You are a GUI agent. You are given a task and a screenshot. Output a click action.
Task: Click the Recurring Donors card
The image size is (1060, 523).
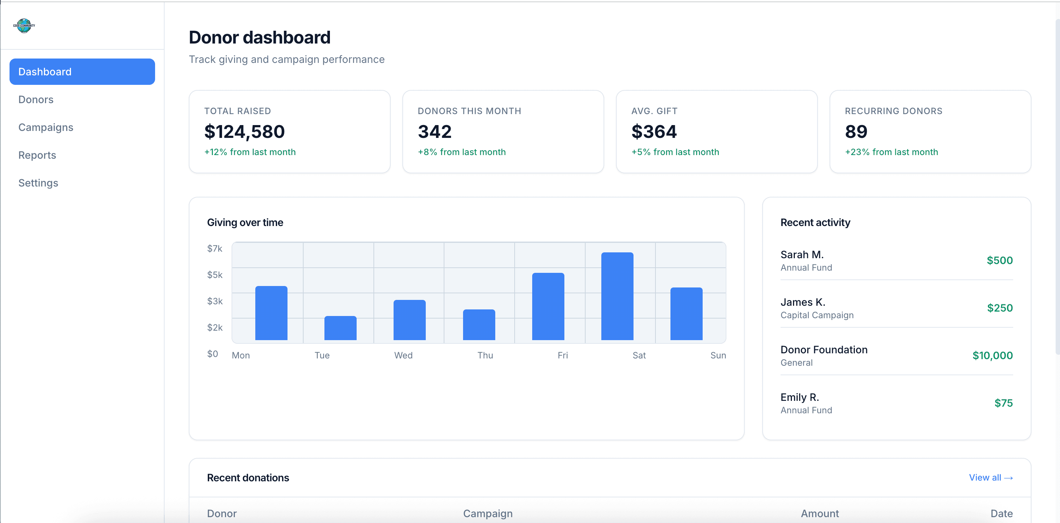pos(931,132)
